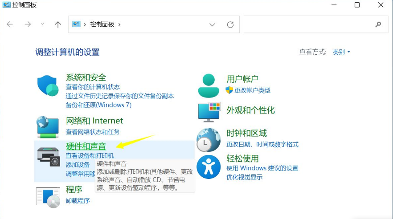Click the 时钟和区域 globe clock icon
393x219 pixels.
tap(209, 139)
